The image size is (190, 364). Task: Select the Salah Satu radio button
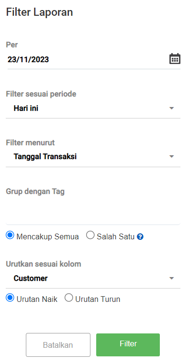(90, 236)
